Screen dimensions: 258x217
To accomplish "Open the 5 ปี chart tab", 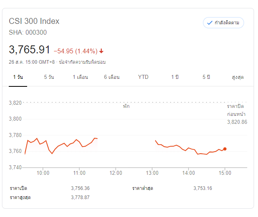I will (x=206, y=77).
